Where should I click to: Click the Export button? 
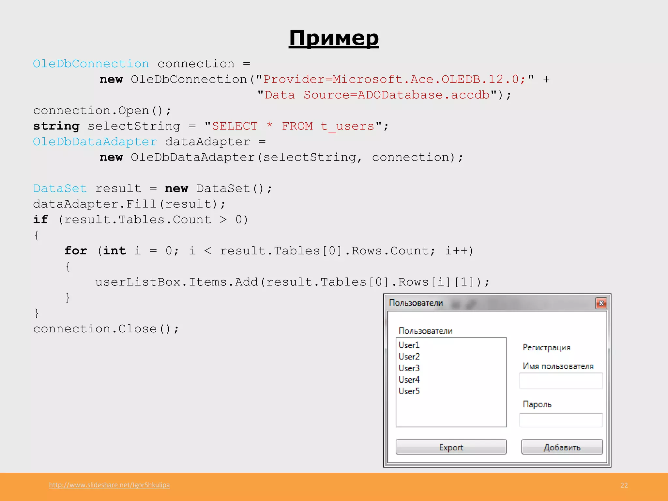click(451, 447)
